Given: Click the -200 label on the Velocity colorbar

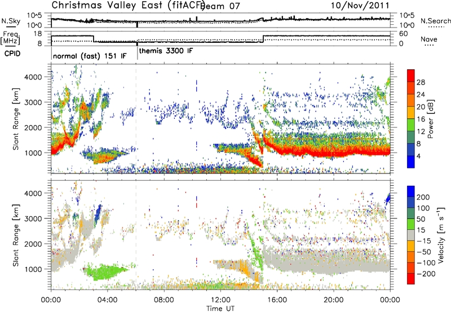Looking at the screenshot, I should pyautogui.click(x=426, y=274).
